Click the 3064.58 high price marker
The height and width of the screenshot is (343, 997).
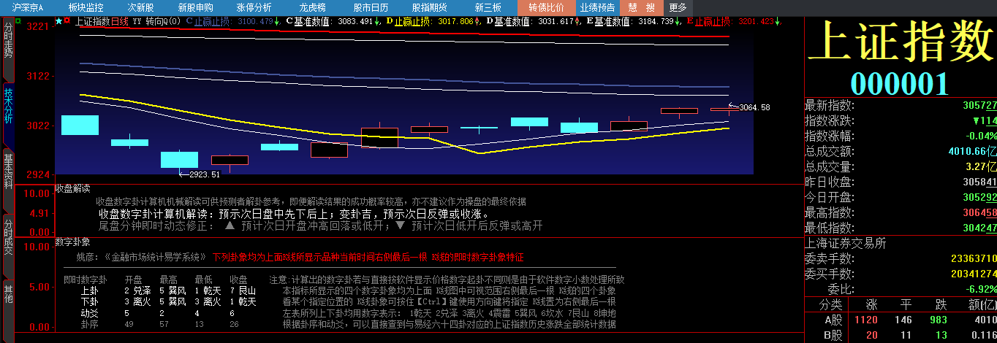click(754, 107)
